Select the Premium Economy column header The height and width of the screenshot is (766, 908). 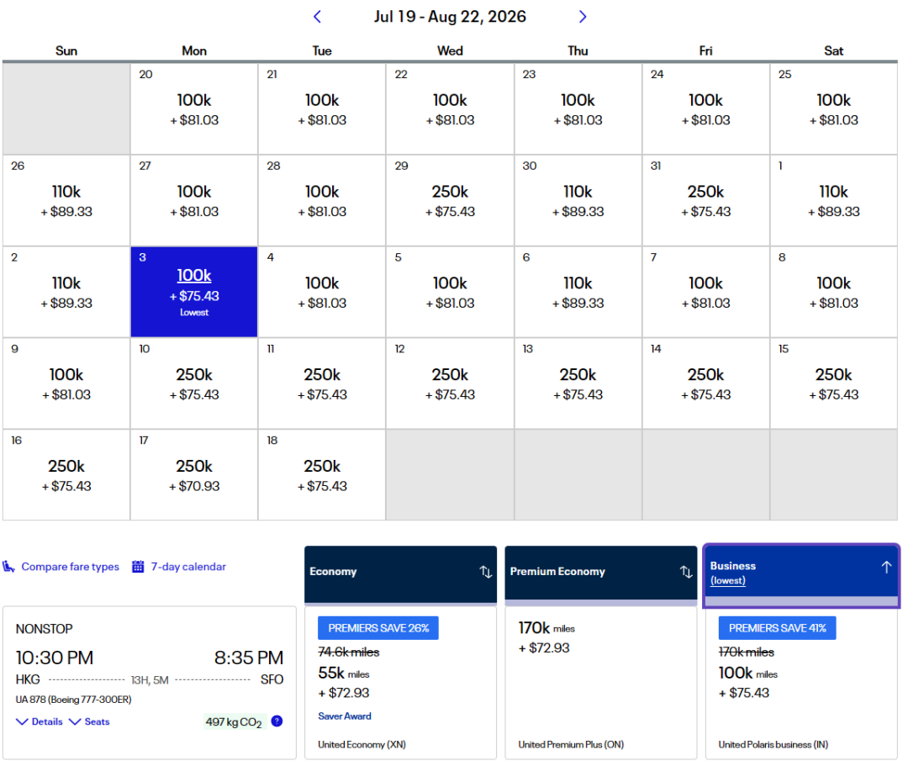[x=557, y=572]
